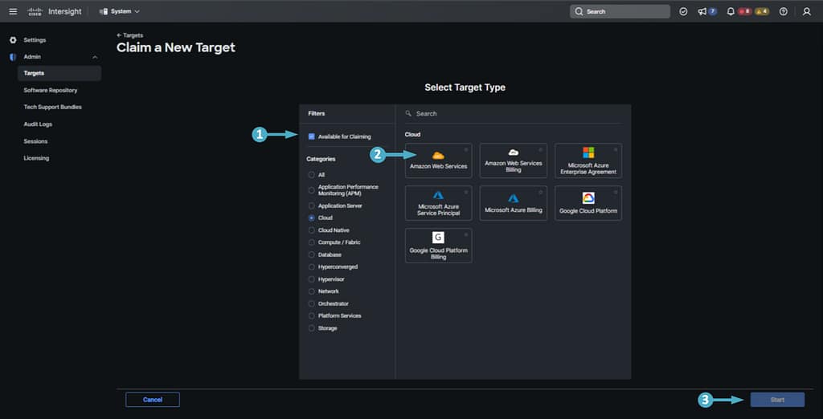This screenshot has height=419, width=823.
Task: Open the notifications bell icon
Action: (731, 11)
